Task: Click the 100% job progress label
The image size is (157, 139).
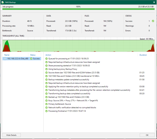Action: tap(78, 7)
